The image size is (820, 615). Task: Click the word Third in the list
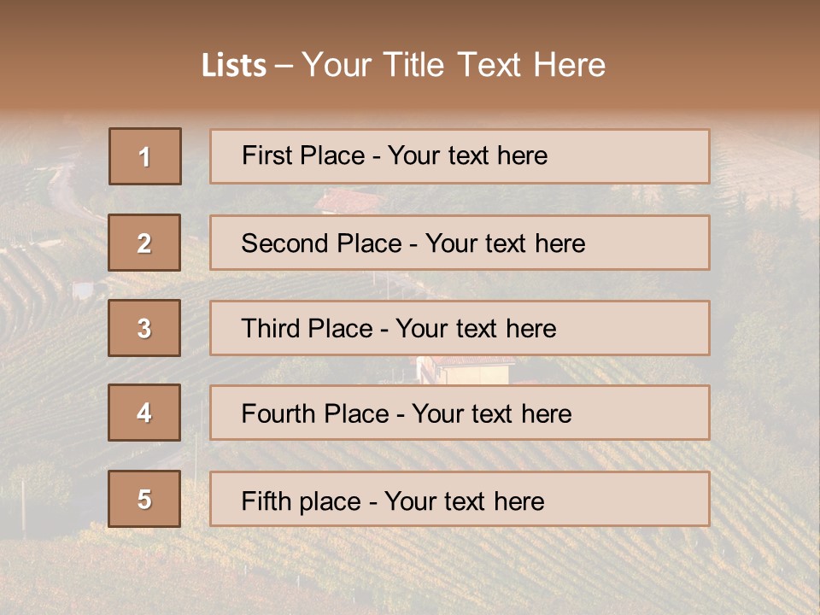tap(272, 329)
